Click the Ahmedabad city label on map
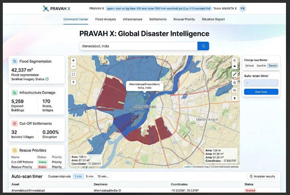 click(x=145, y=107)
